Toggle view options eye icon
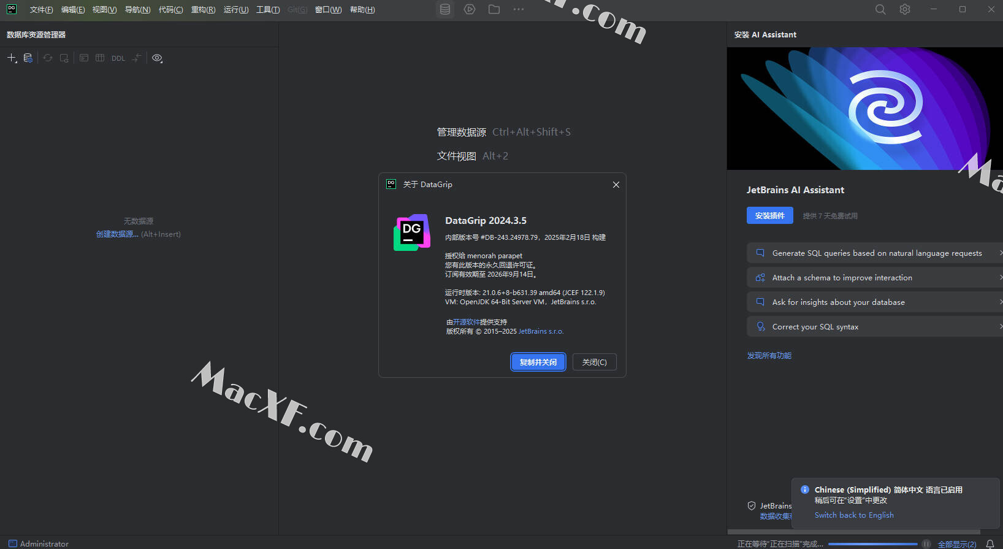 point(158,58)
